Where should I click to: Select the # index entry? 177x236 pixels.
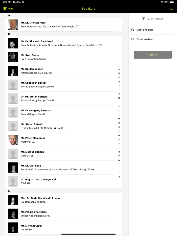coord(119,177)
